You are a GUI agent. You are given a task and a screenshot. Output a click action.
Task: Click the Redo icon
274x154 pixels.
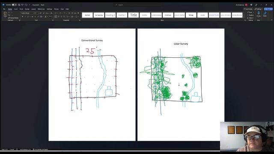tap(26, 5)
